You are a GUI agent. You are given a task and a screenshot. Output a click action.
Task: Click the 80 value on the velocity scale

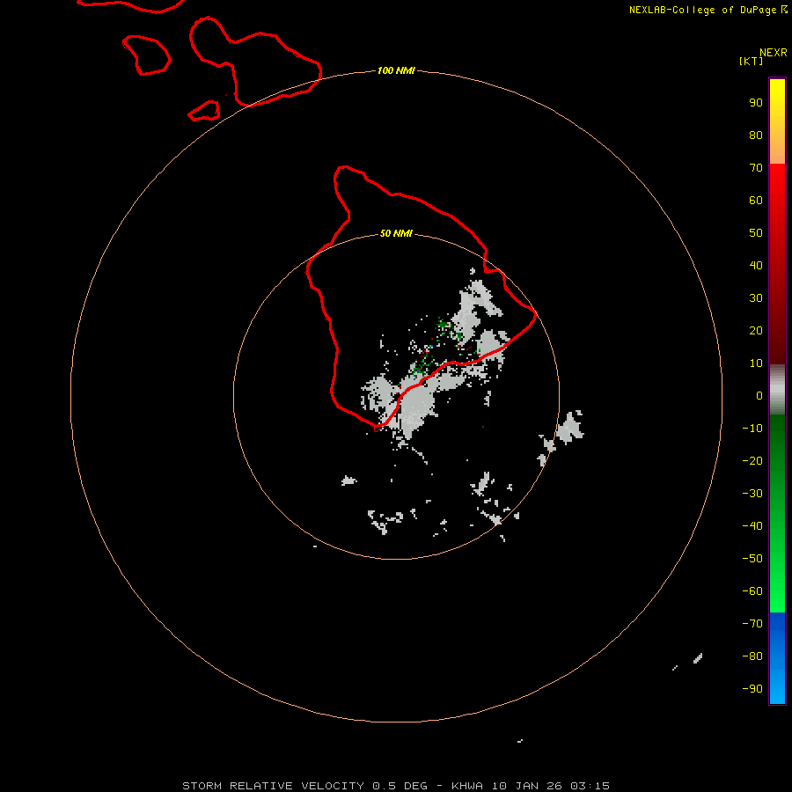click(x=756, y=135)
